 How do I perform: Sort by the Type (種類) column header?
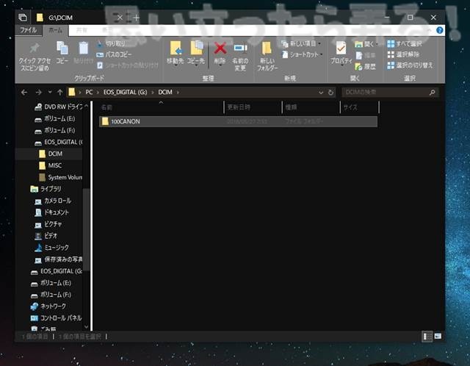click(311, 107)
